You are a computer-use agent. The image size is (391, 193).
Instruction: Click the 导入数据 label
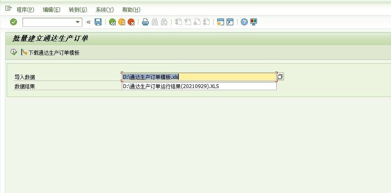click(25, 78)
